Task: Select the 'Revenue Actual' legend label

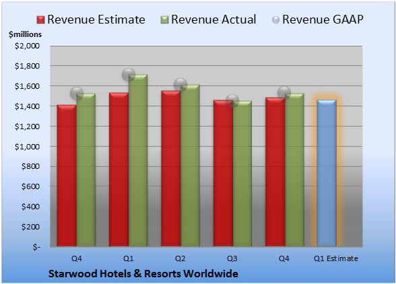Action: 213,20
